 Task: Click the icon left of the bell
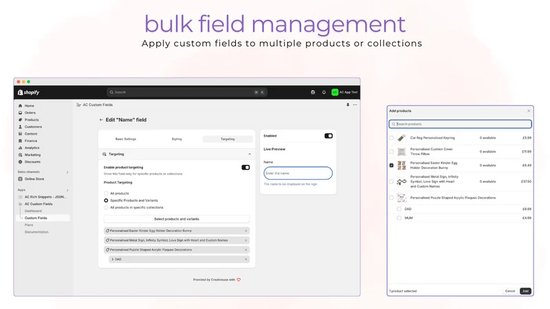(x=313, y=92)
